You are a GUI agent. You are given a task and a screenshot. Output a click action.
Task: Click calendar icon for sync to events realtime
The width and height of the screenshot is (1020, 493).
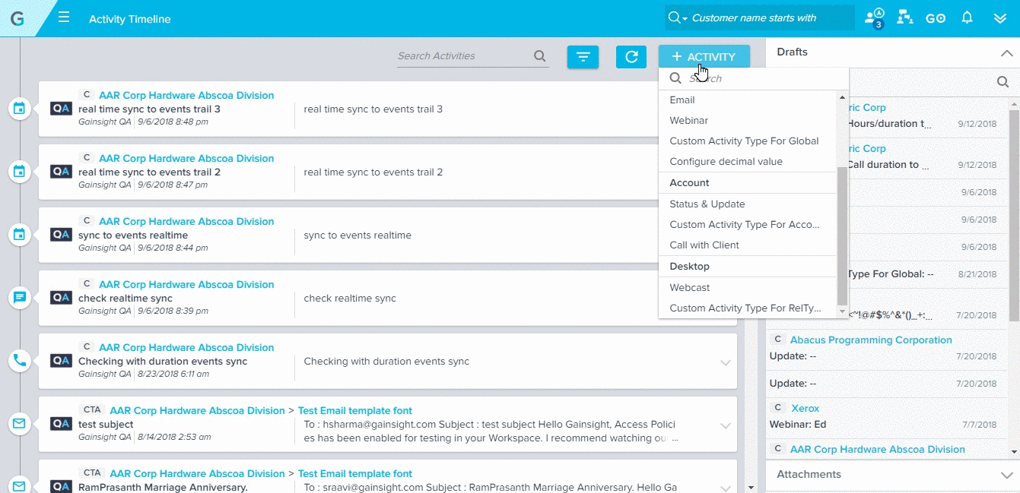(x=20, y=235)
